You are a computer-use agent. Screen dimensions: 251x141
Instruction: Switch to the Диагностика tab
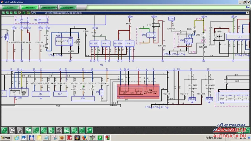point(29,8)
